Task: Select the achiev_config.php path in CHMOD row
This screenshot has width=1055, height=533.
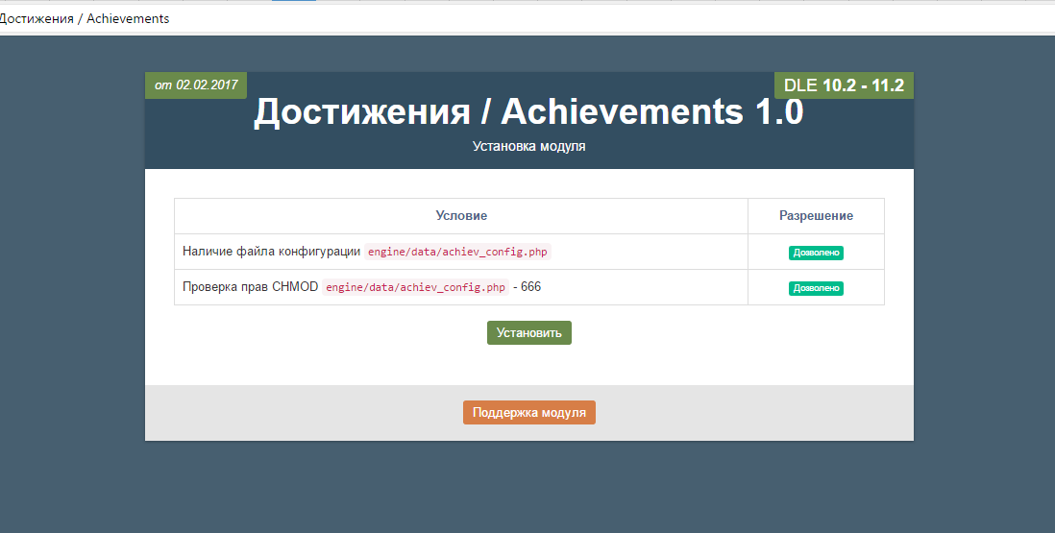Action: [x=415, y=287]
